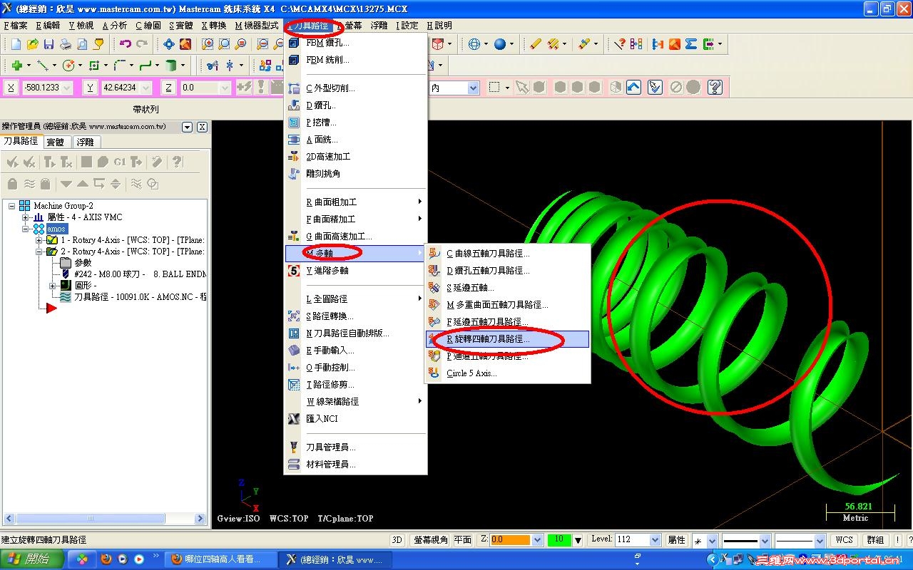Click the lock operations icon in Operations Manager
Viewport: 913px width, 570px height.
click(12, 184)
